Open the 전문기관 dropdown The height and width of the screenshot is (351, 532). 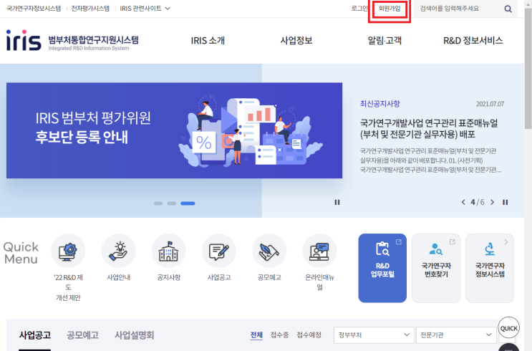coord(456,335)
